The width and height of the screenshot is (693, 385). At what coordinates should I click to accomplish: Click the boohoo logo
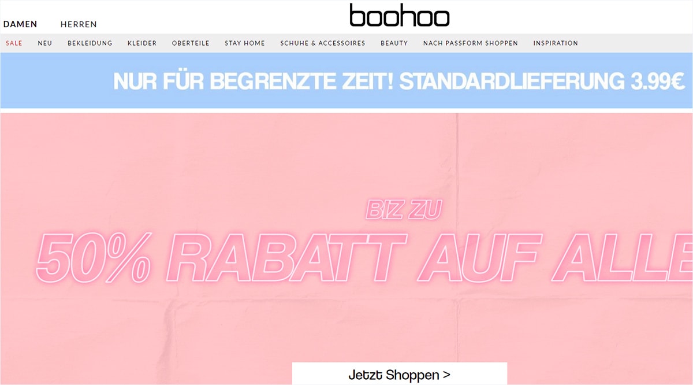pyautogui.click(x=399, y=16)
